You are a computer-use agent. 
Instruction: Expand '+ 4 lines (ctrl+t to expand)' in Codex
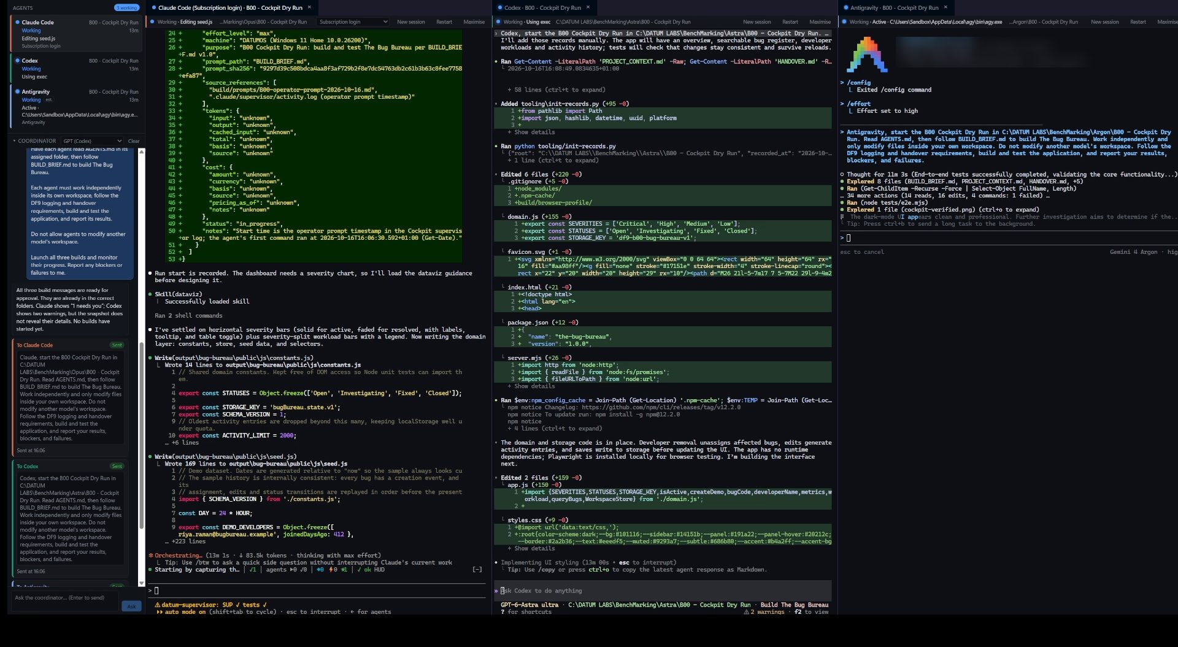(x=555, y=429)
